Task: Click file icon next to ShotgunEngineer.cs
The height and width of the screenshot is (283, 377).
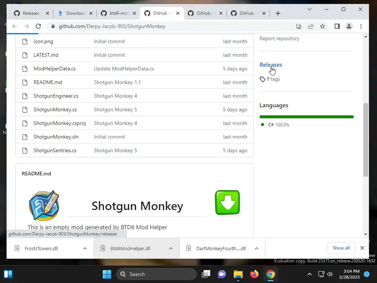Action: tap(25, 96)
